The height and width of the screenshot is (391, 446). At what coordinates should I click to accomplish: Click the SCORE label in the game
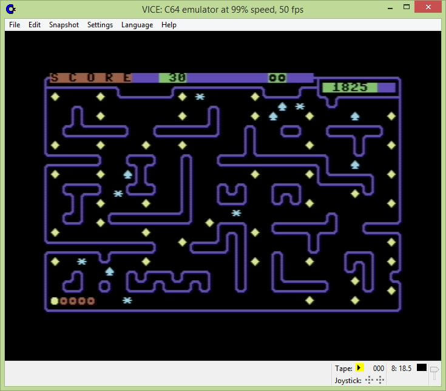point(91,78)
